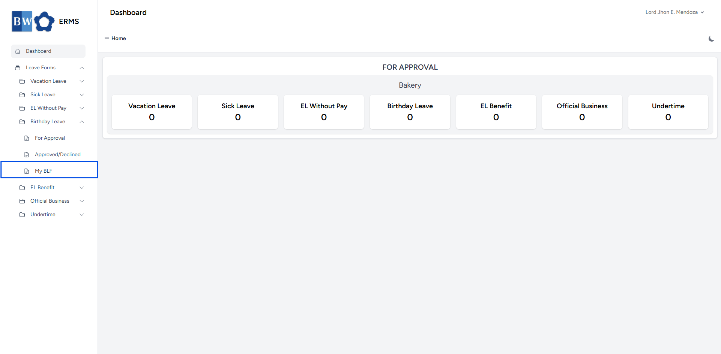Toggle dark mode with the moon icon
Viewport: 721px width, 354px height.
coord(711,39)
